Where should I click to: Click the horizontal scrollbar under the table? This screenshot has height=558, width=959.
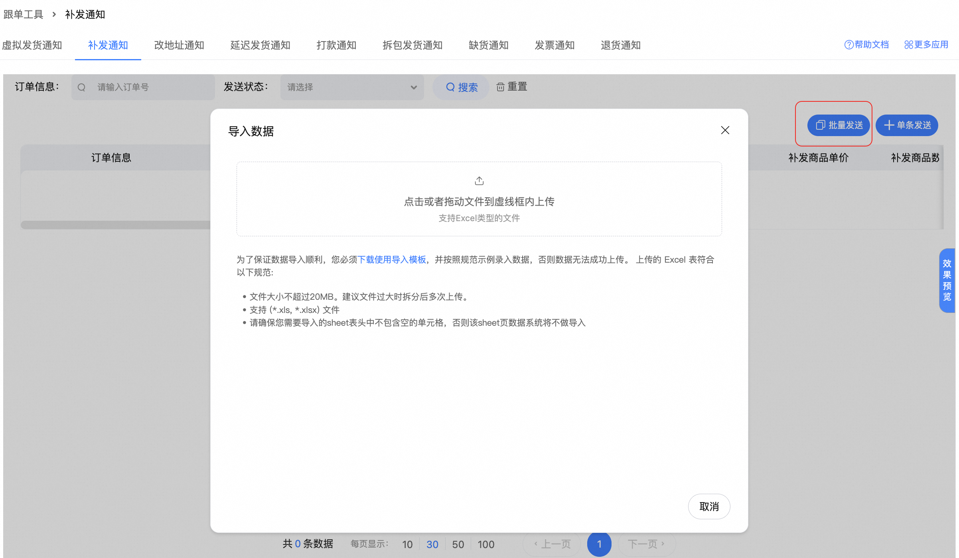click(x=116, y=225)
